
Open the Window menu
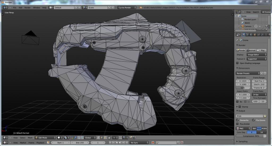36,8
